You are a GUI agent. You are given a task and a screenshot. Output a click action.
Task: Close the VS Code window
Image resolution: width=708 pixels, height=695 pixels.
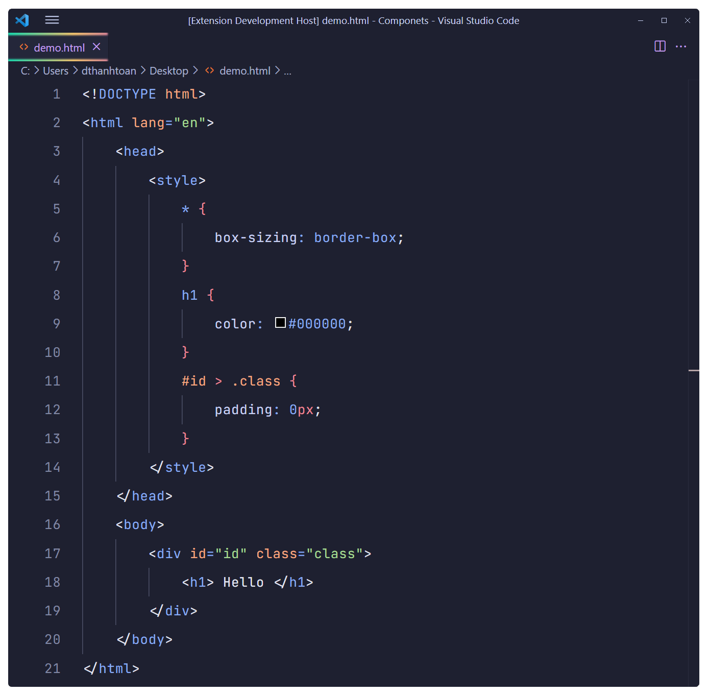point(688,20)
